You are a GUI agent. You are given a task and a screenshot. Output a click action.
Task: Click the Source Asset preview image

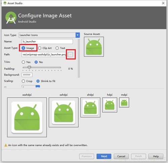click(94, 47)
